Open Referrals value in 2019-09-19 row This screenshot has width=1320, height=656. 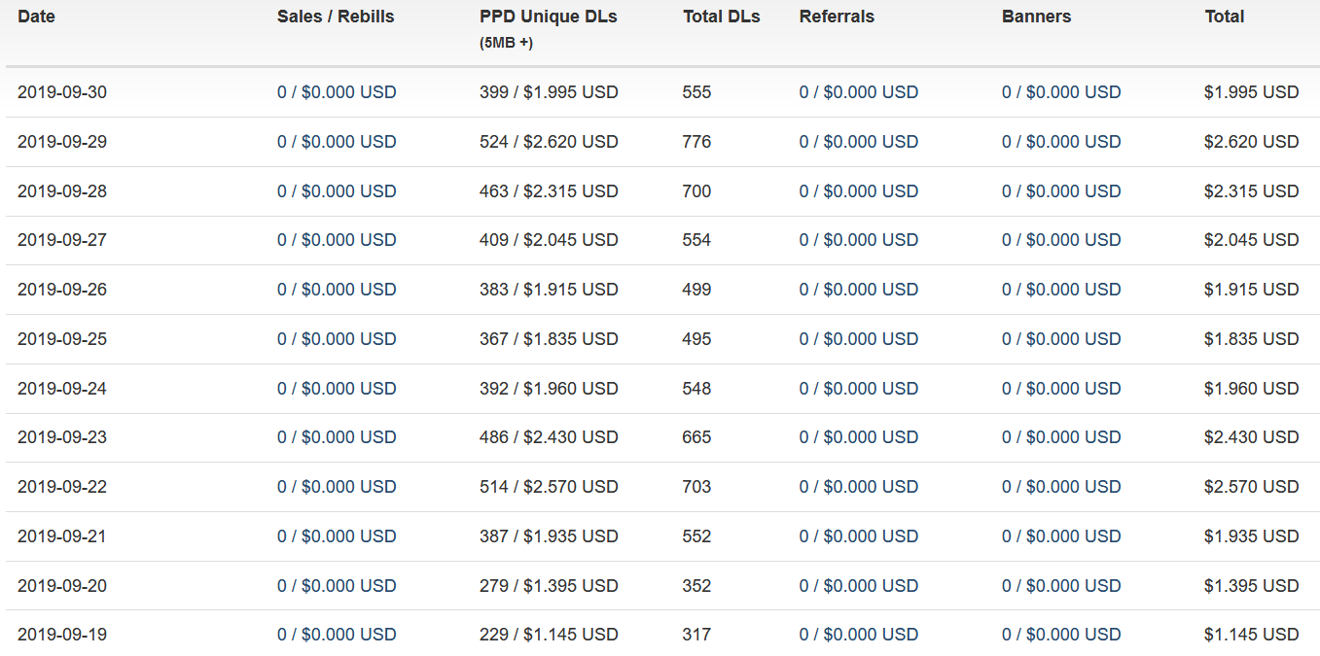[x=858, y=635]
